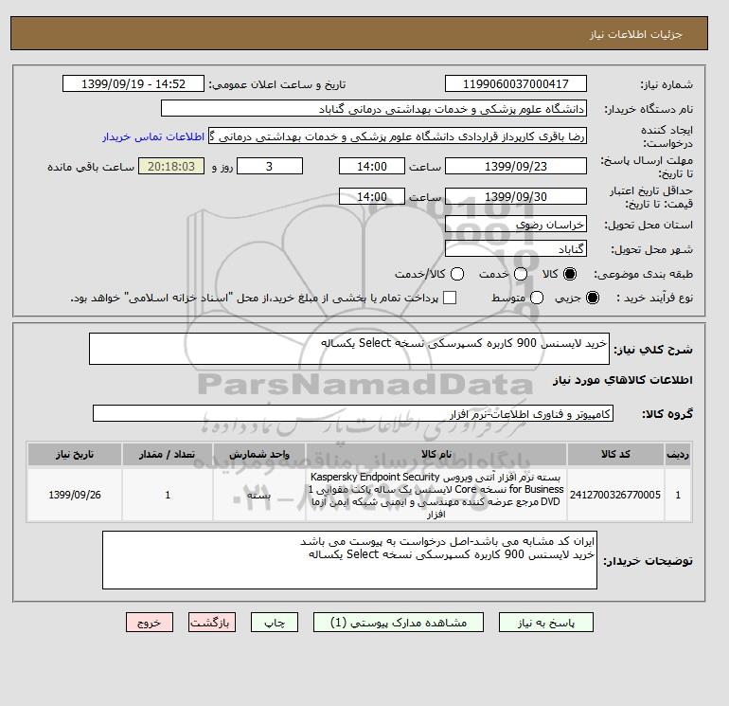Click the تاریخ نیاز column header
This screenshot has width=729, height=706.
(x=75, y=454)
